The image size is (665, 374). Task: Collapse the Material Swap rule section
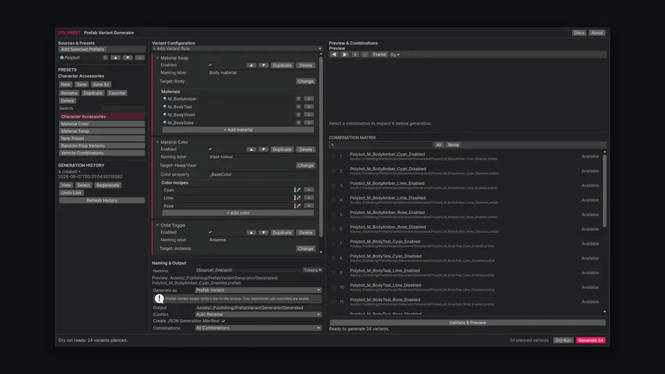click(157, 58)
